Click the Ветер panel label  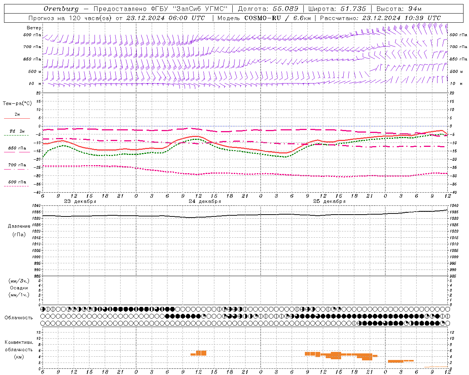tap(34, 28)
